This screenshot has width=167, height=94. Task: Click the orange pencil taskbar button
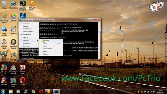(49, 92)
